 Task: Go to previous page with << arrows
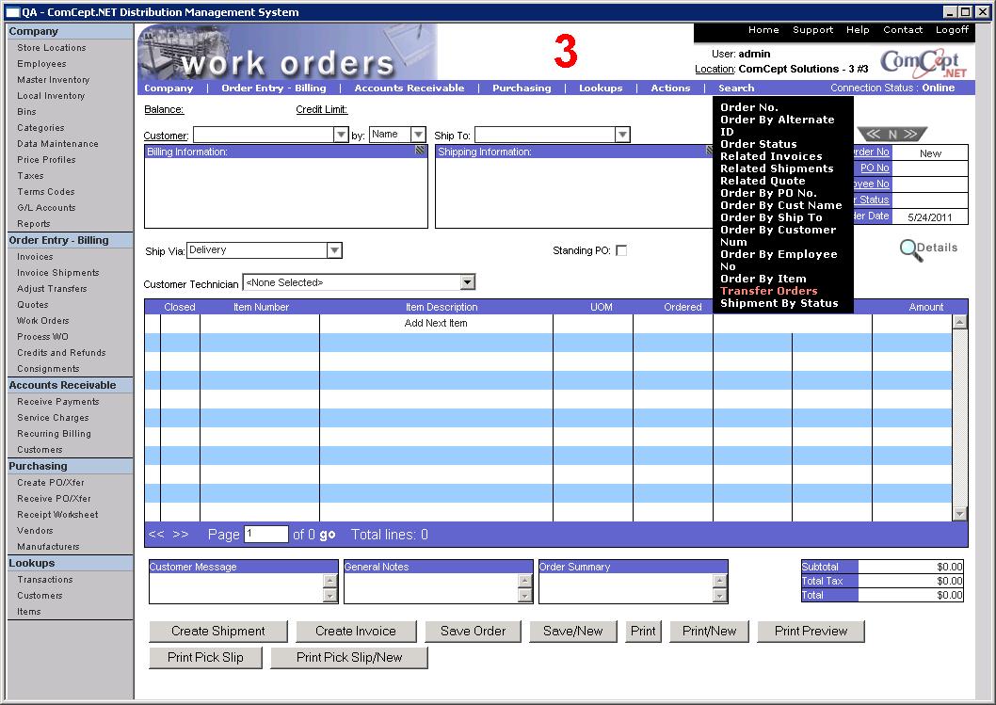point(156,535)
